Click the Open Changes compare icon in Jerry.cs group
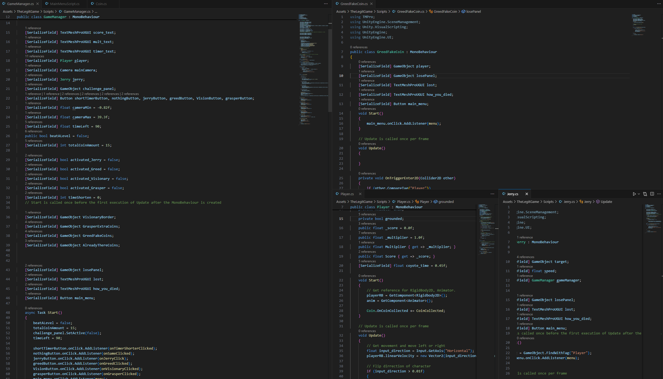The image size is (663, 379). (x=645, y=194)
